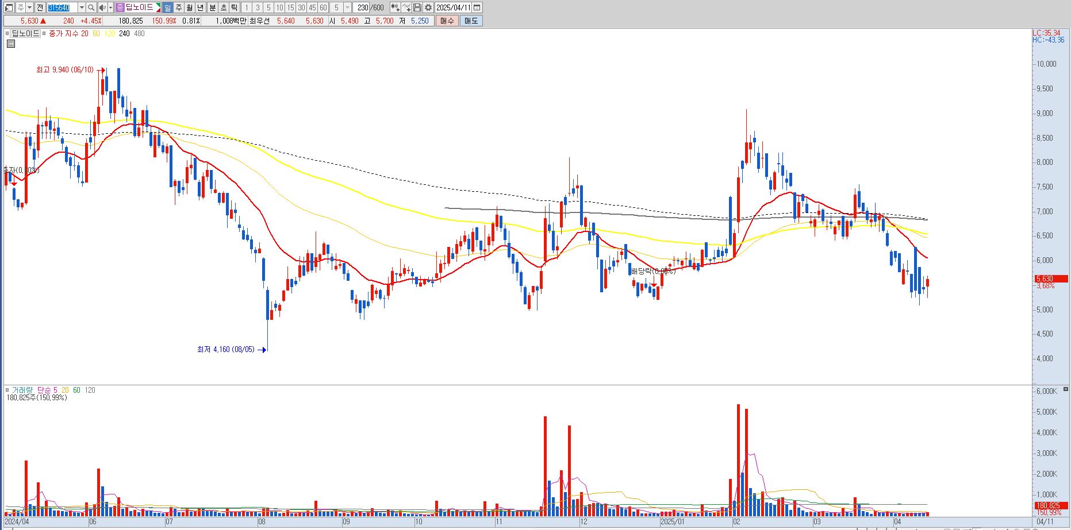
Task: Click the volume pane corner icon by 6,000K
Action: [x=1065, y=389]
